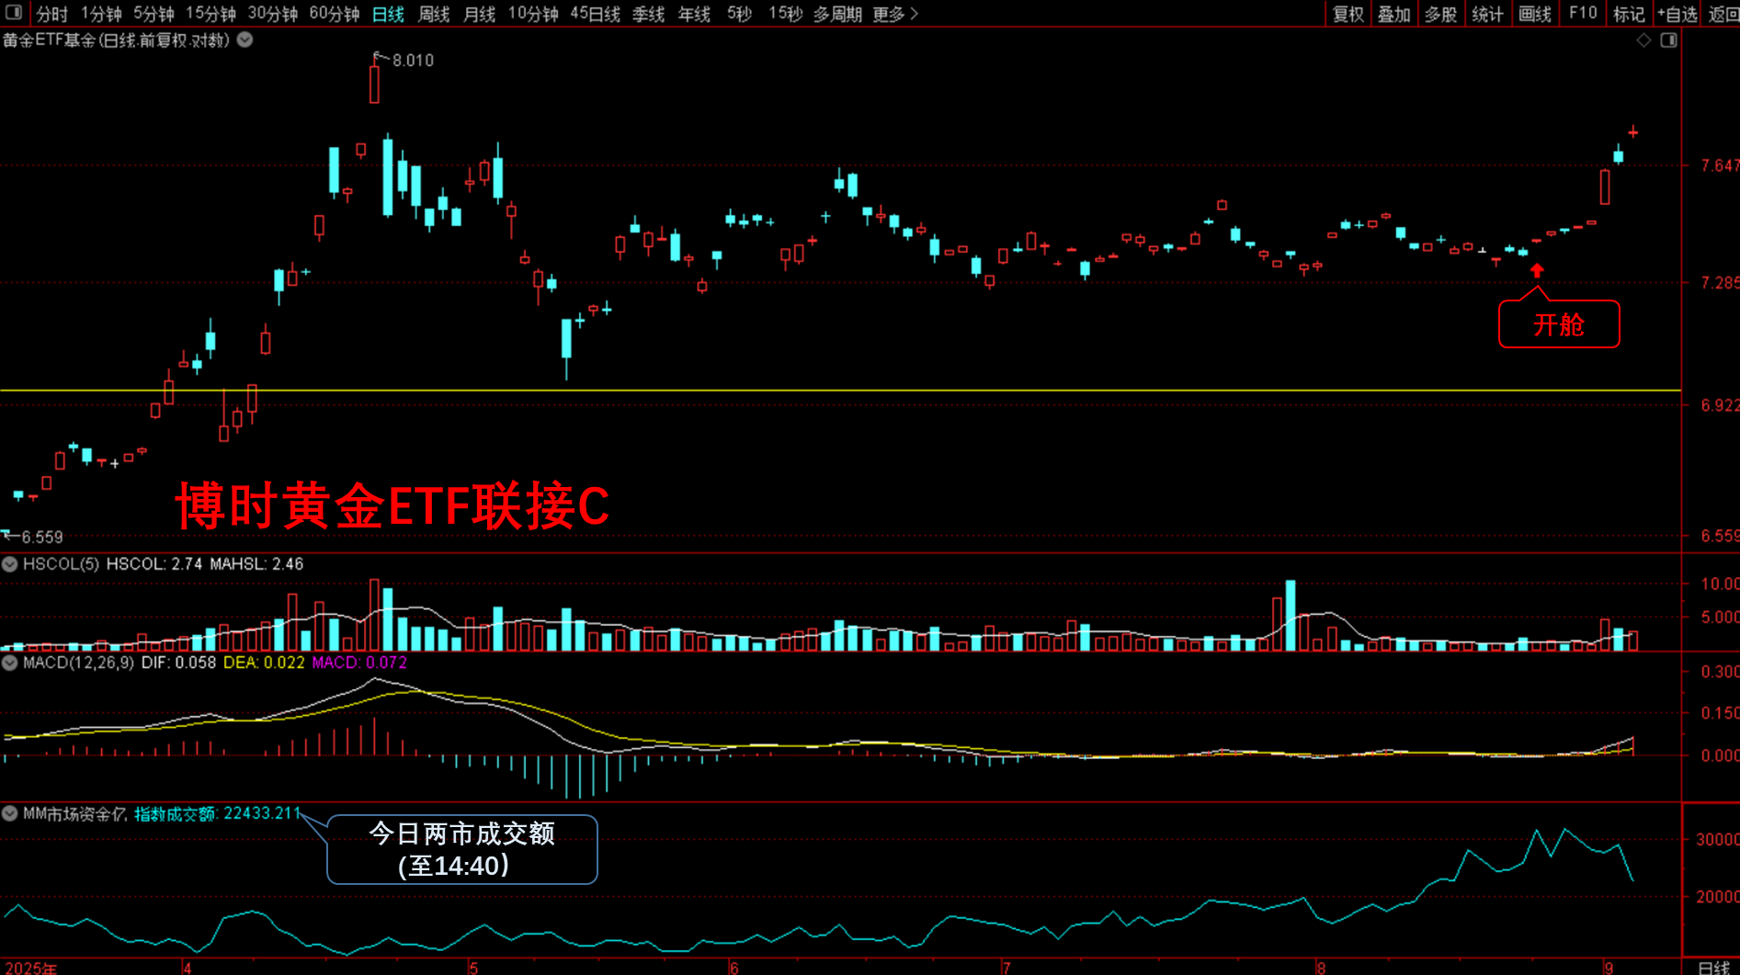Select the 1分钟 period tab
This screenshot has height=975, width=1740.
(101, 14)
